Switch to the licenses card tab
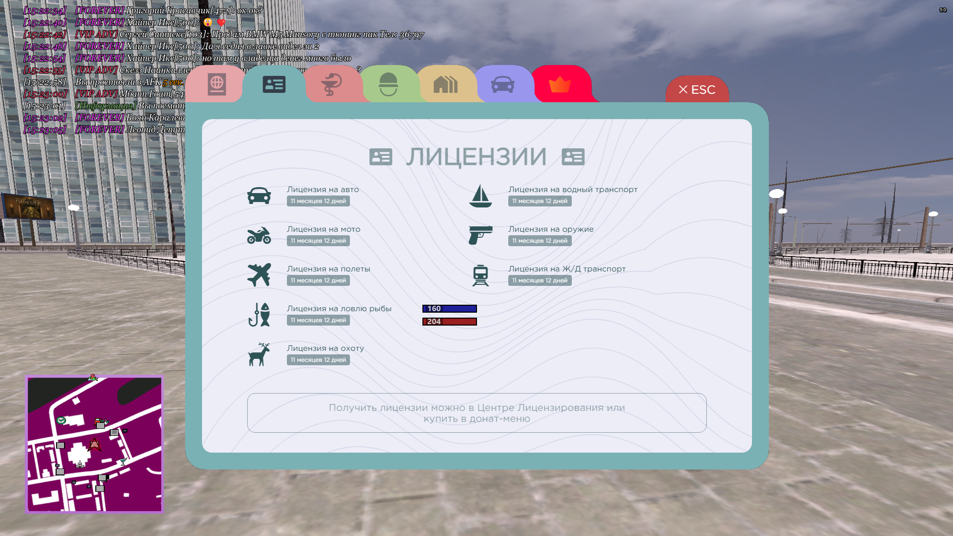 click(x=274, y=84)
